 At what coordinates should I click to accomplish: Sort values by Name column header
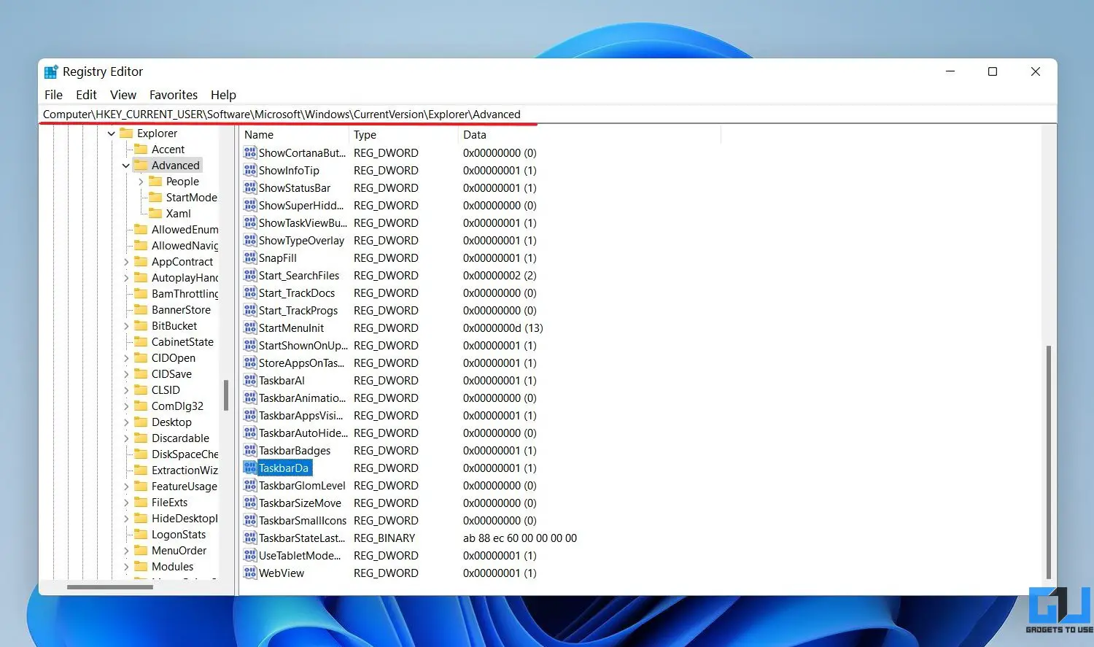pos(295,134)
